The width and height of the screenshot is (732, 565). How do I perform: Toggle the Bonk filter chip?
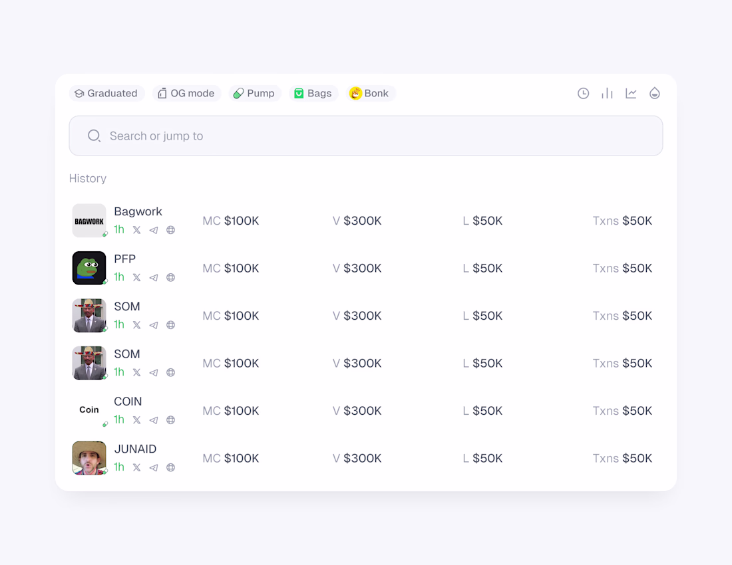(371, 93)
